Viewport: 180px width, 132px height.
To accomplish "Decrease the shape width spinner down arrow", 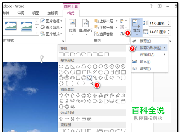I will point(168,33).
